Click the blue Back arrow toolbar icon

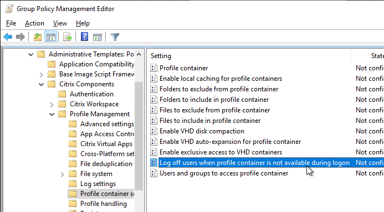tap(8, 37)
